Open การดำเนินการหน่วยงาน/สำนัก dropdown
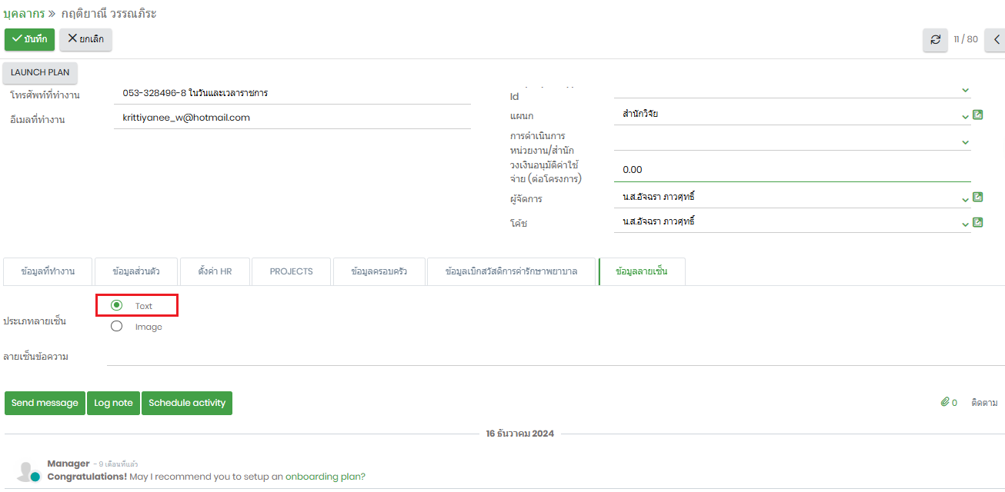This screenshot has height=492, width=1005. click(x=965, y=142)
